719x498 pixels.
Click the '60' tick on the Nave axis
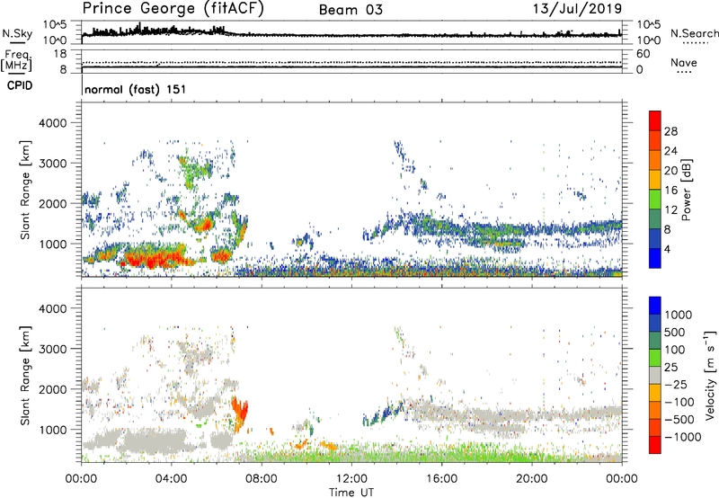(643, 54)
